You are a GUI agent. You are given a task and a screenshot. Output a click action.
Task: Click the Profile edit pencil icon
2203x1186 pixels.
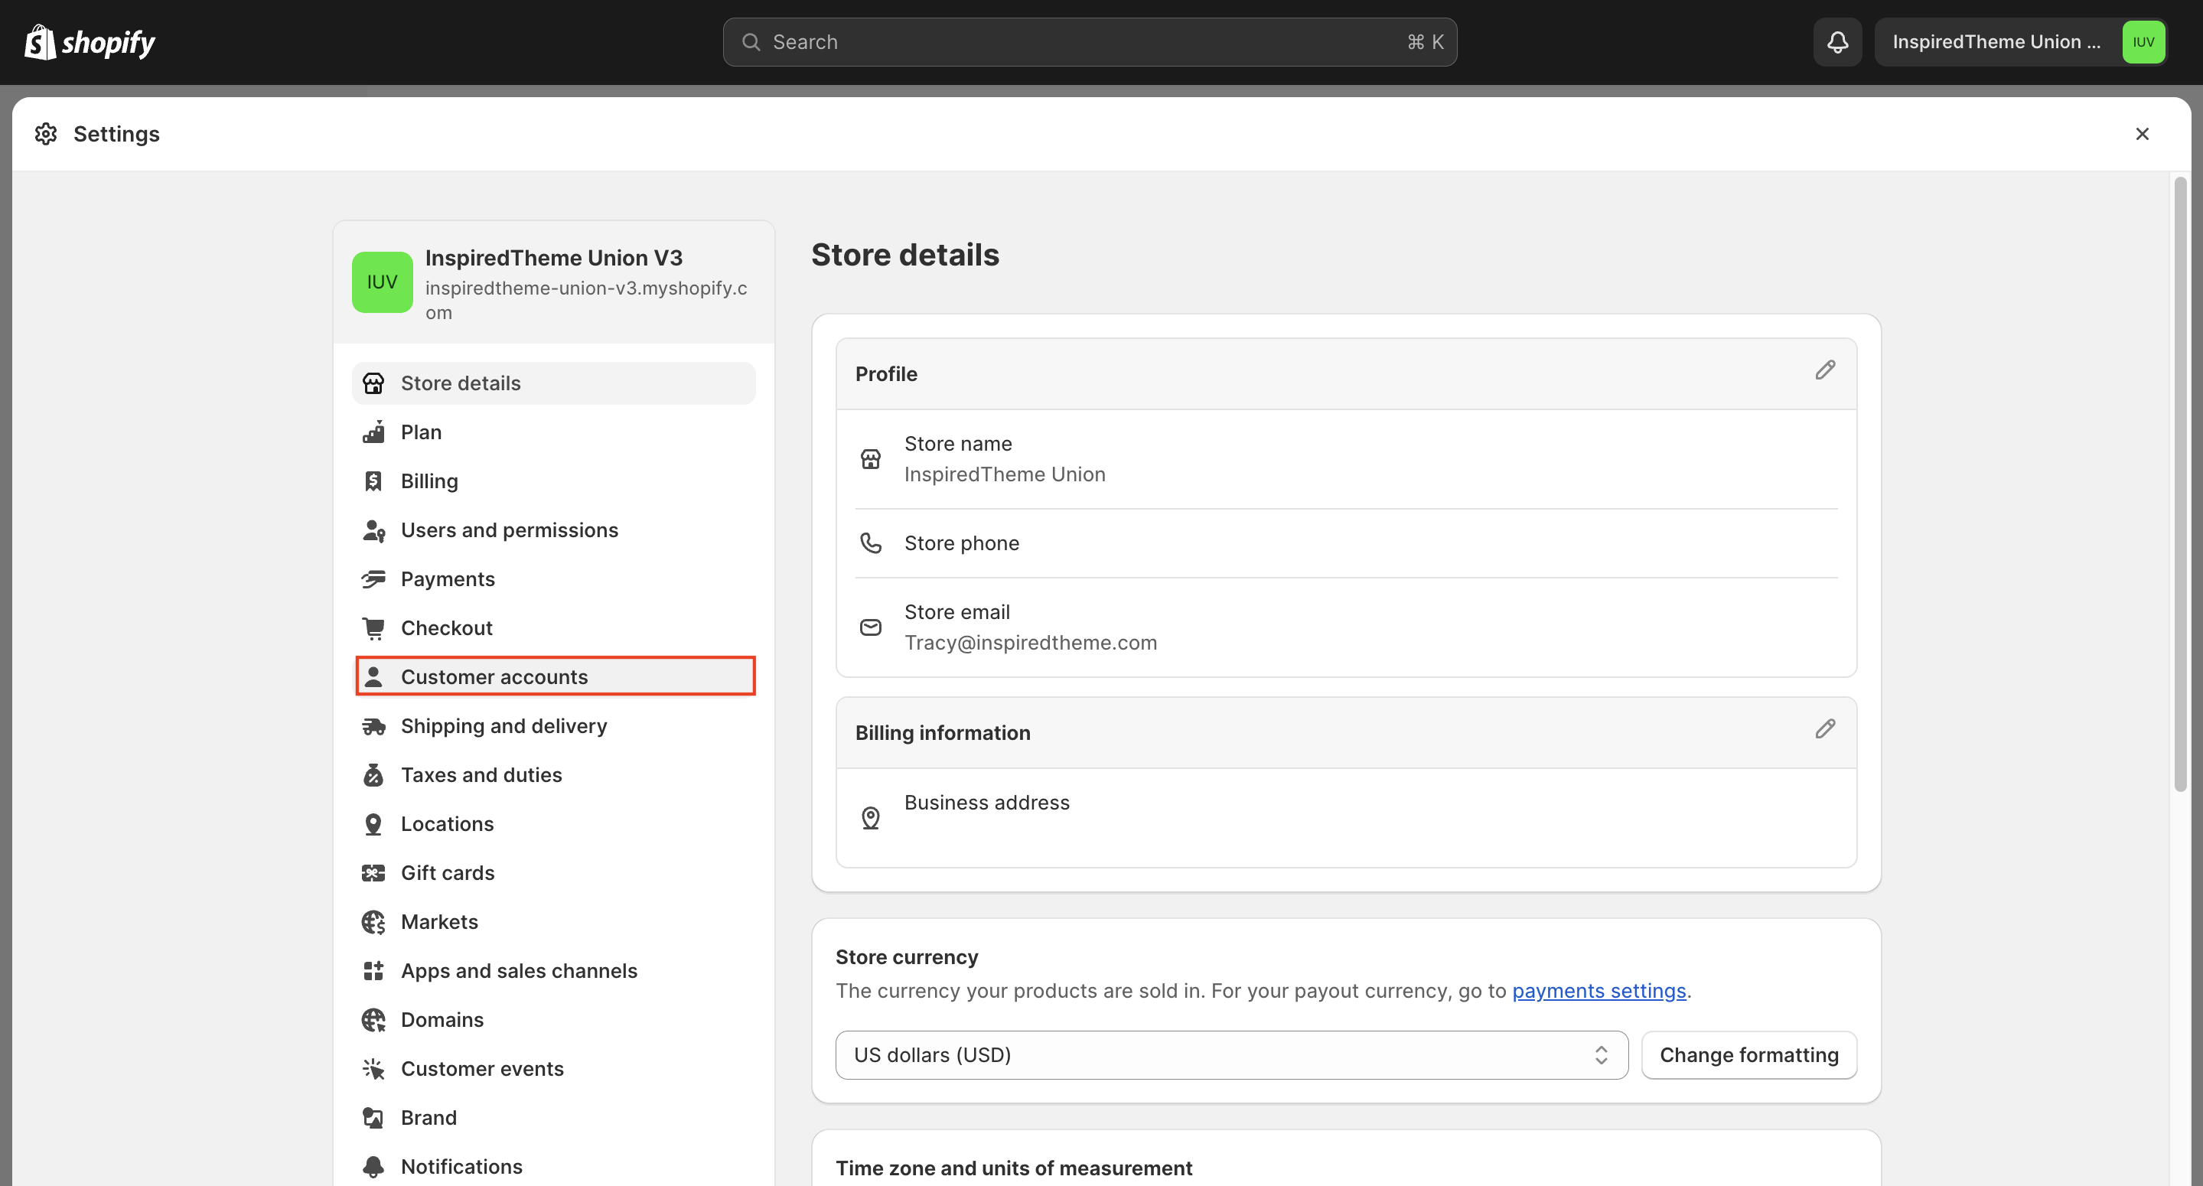pos(1824,370)
